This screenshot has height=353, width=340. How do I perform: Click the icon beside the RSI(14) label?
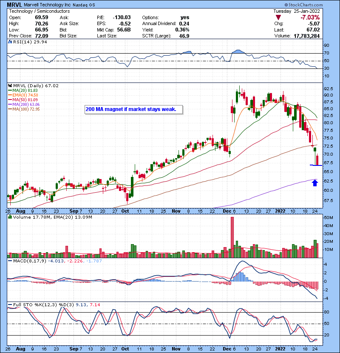[x=9, y=43]
